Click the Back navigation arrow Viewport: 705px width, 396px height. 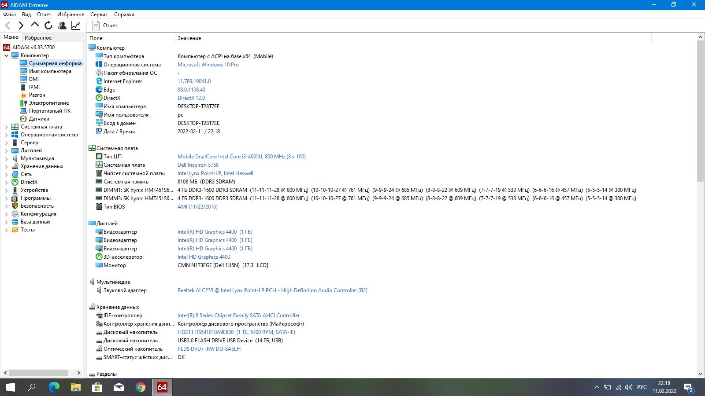click(7, 26)
